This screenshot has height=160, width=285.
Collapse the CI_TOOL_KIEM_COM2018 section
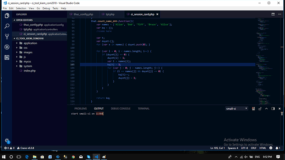(x=40, y=38)
